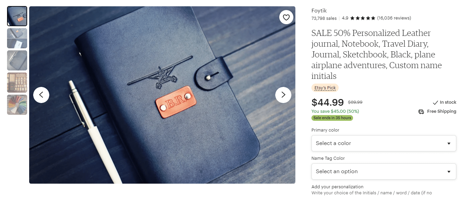Open the Foytik shop link

pos(319,11)
